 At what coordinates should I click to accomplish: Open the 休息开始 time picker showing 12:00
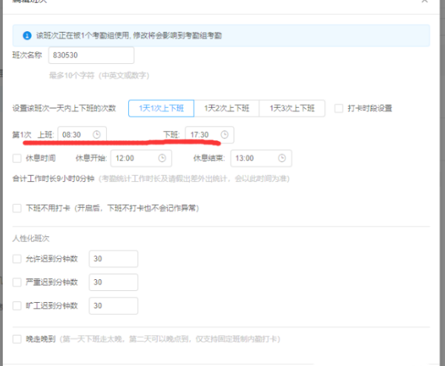(142, 158)
